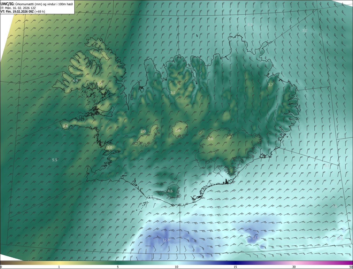This screenshot has width=353, height=269.
Task: Click the 3.1 value label in north Iceland
Action: click(173, 93)
